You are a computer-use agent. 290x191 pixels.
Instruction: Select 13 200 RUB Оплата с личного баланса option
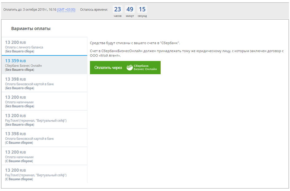[x=44, y=46]
